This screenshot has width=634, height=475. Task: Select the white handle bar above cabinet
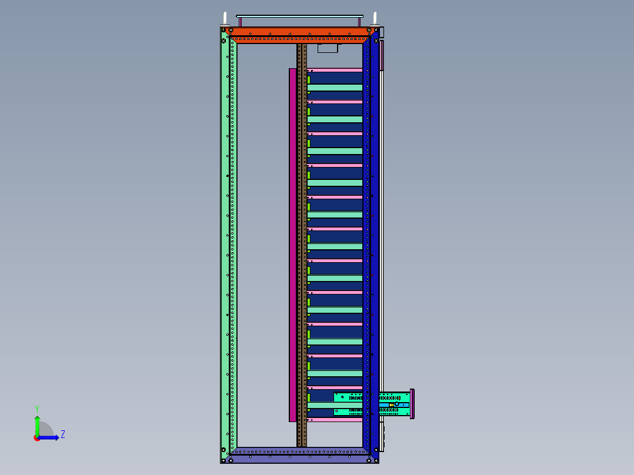(299, 16)
